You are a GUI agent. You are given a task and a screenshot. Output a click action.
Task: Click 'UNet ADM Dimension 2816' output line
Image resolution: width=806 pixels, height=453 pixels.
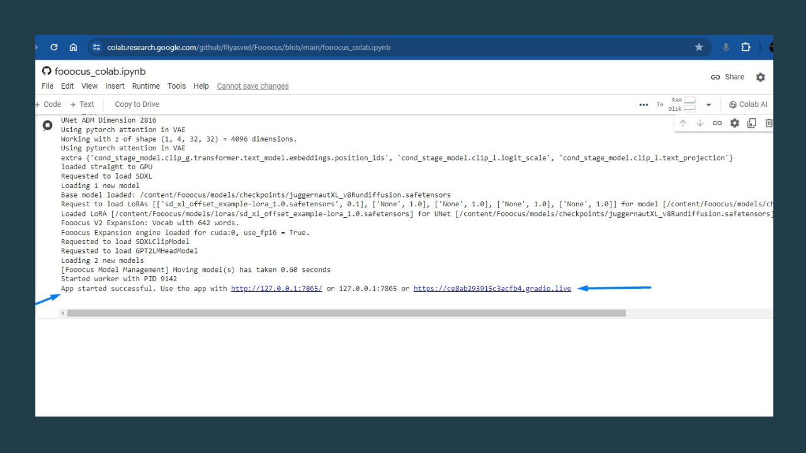[x=108, y=120]
